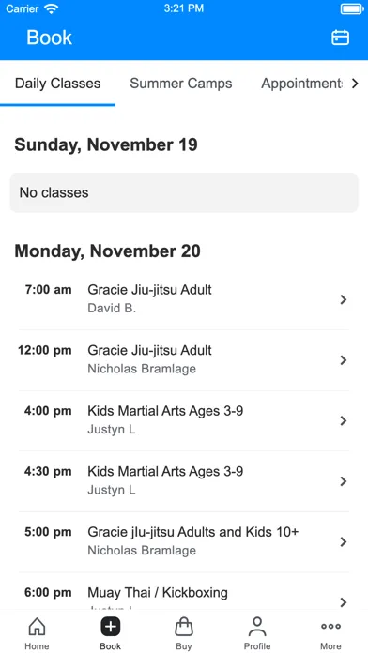
Task: Open the More three-dots icon
Action: [x=330, y=626]
